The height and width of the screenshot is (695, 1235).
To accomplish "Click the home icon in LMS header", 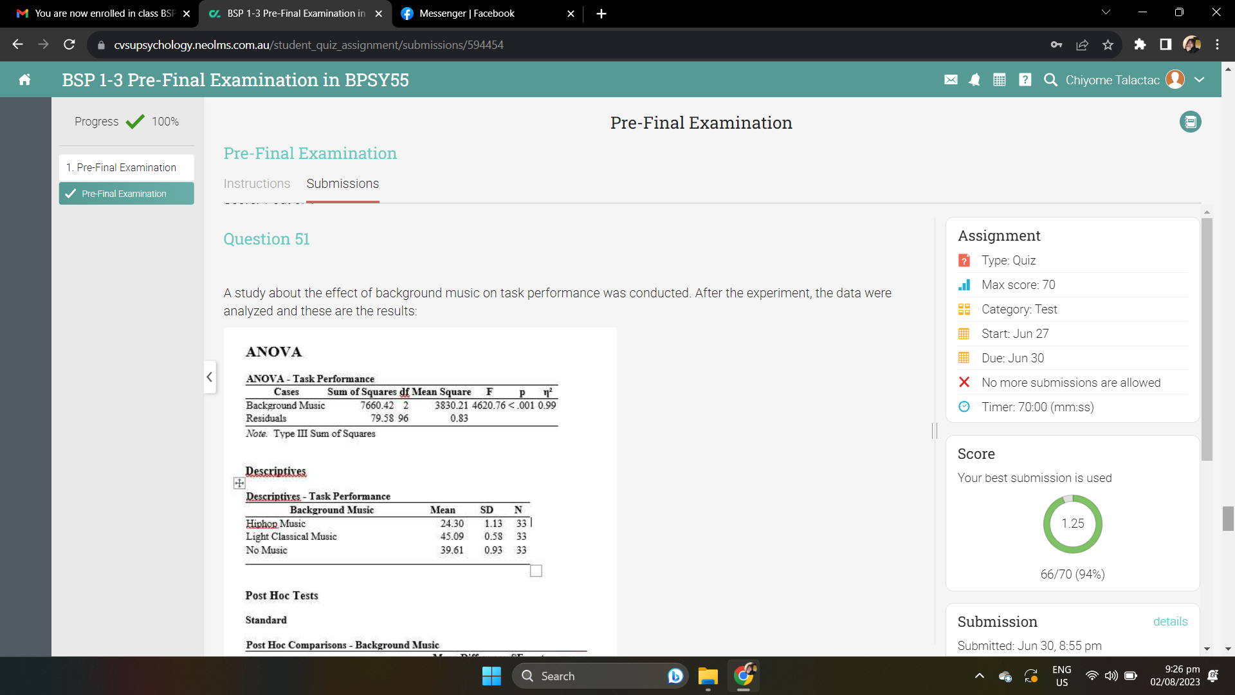I will pos(24,80).
